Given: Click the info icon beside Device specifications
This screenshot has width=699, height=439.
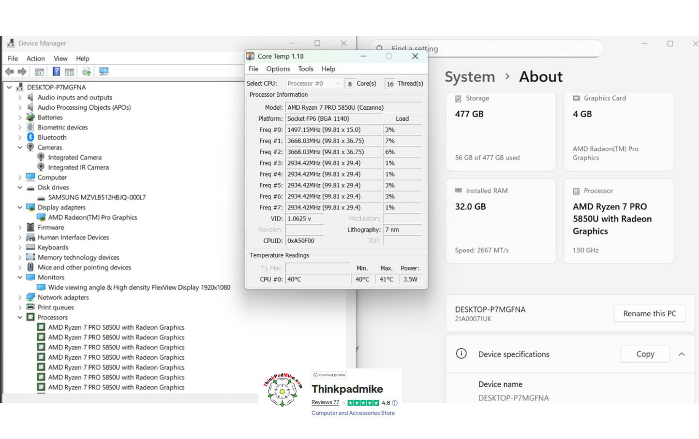Looking at the screenshot, I should pos(461,353).
